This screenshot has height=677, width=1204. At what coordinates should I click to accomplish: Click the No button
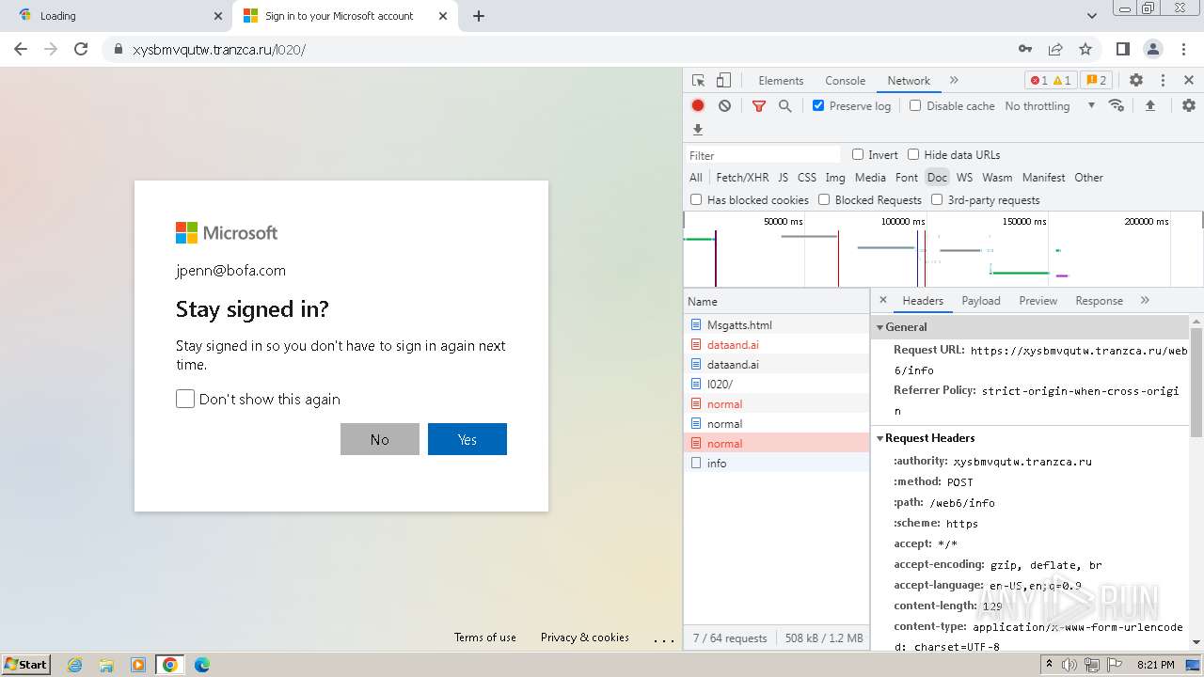(380, 439)
